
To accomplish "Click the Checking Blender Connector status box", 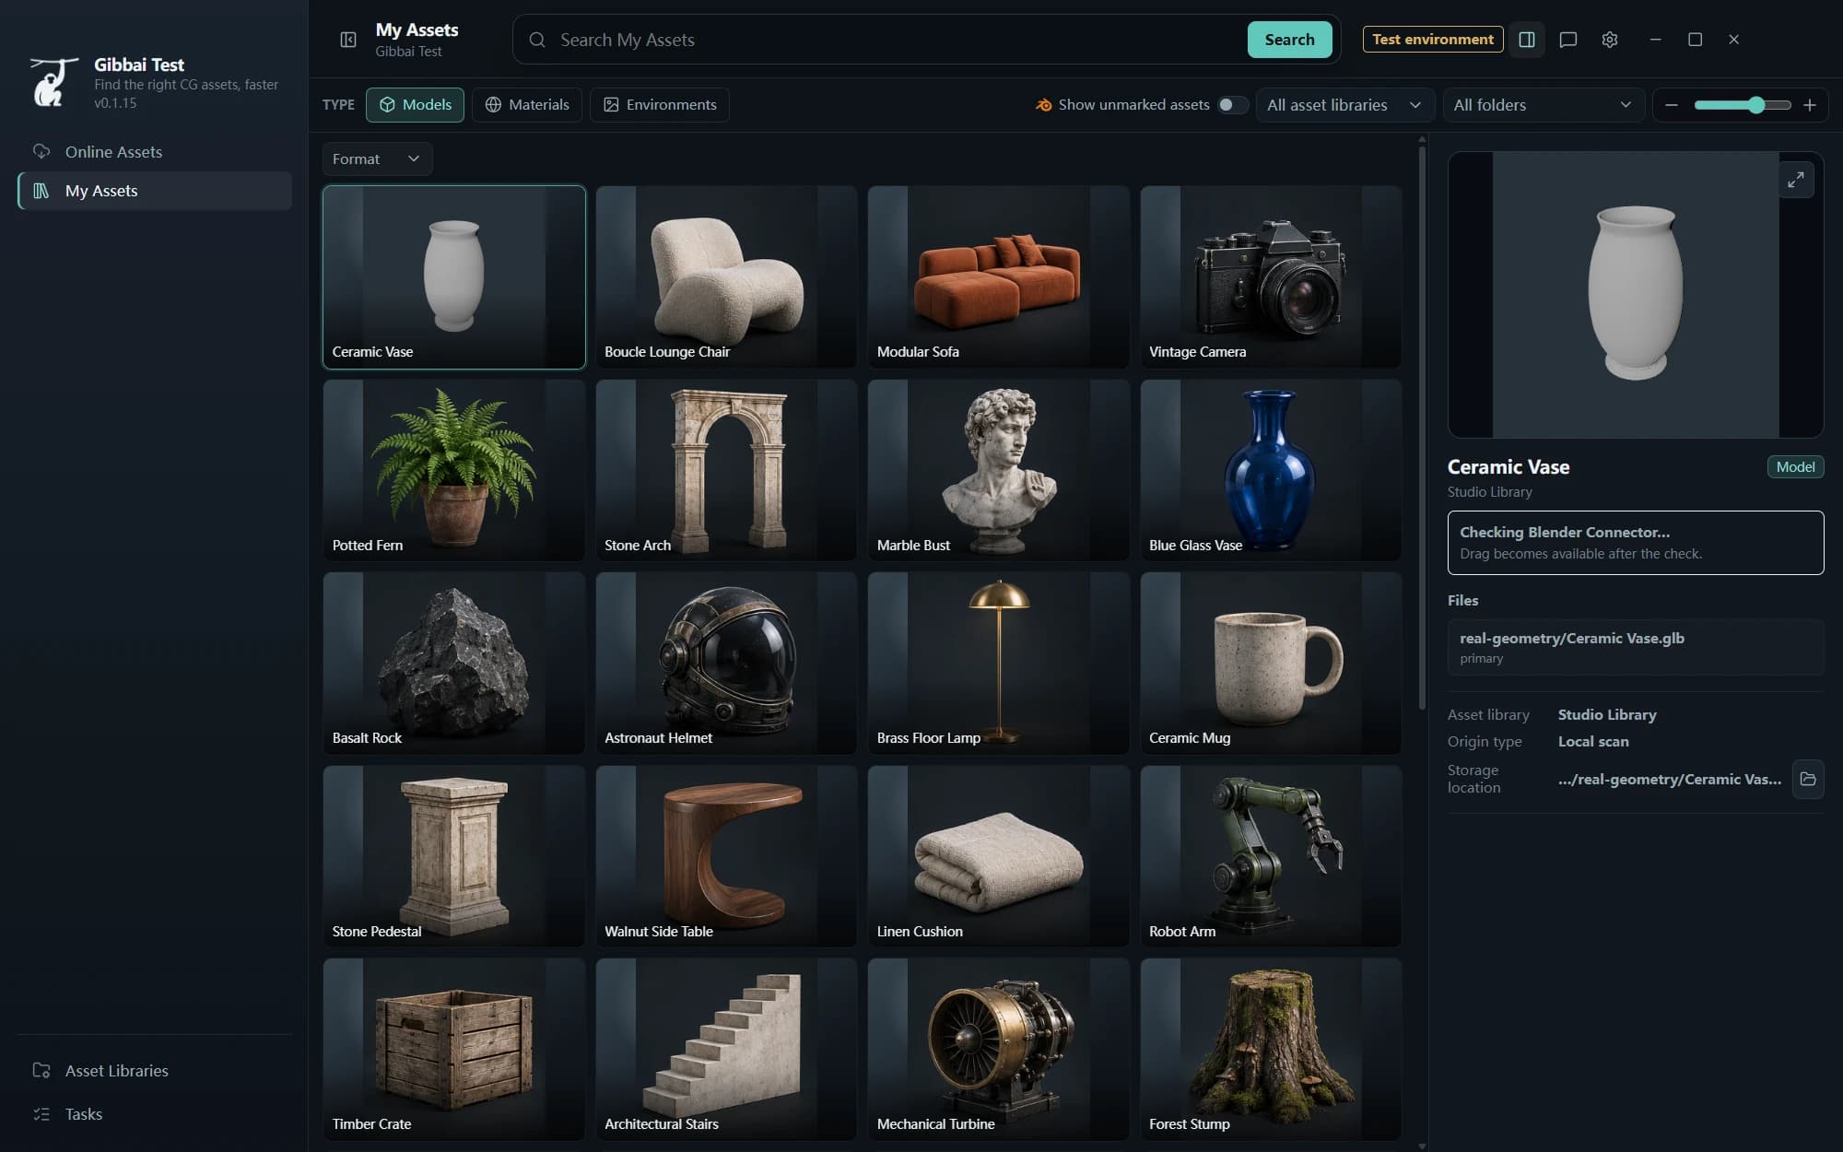I will pyautogui.click(x=1636, y=543).
